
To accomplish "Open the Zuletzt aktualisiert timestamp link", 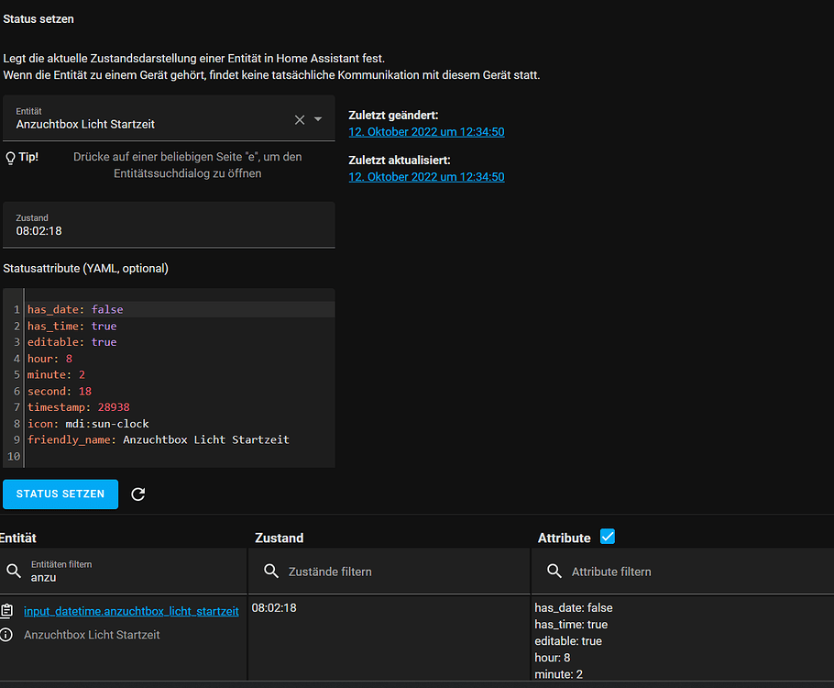I will [x=426, y=177].
